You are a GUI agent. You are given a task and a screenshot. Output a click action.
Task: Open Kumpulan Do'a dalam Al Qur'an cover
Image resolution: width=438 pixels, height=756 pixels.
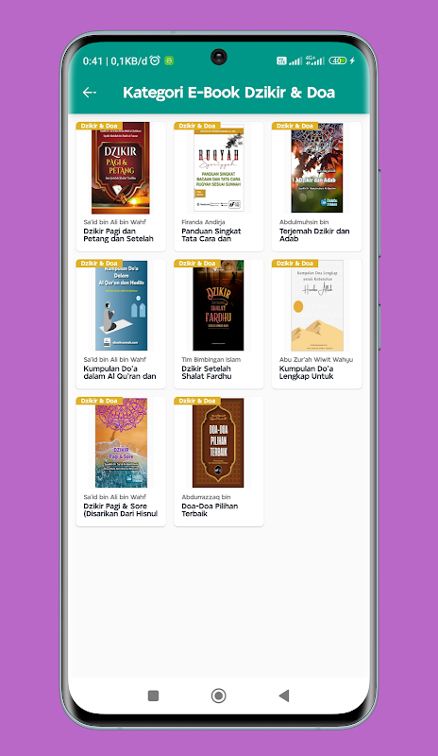121,305
